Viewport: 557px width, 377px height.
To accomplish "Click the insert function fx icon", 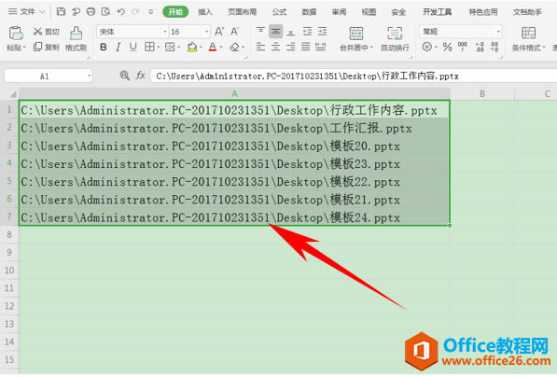I will [140, 76].
